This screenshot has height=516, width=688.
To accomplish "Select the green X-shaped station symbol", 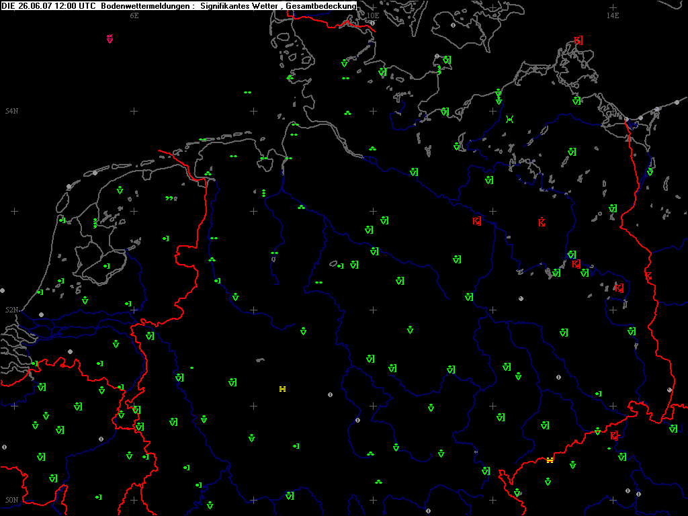I will click(510, 119).
